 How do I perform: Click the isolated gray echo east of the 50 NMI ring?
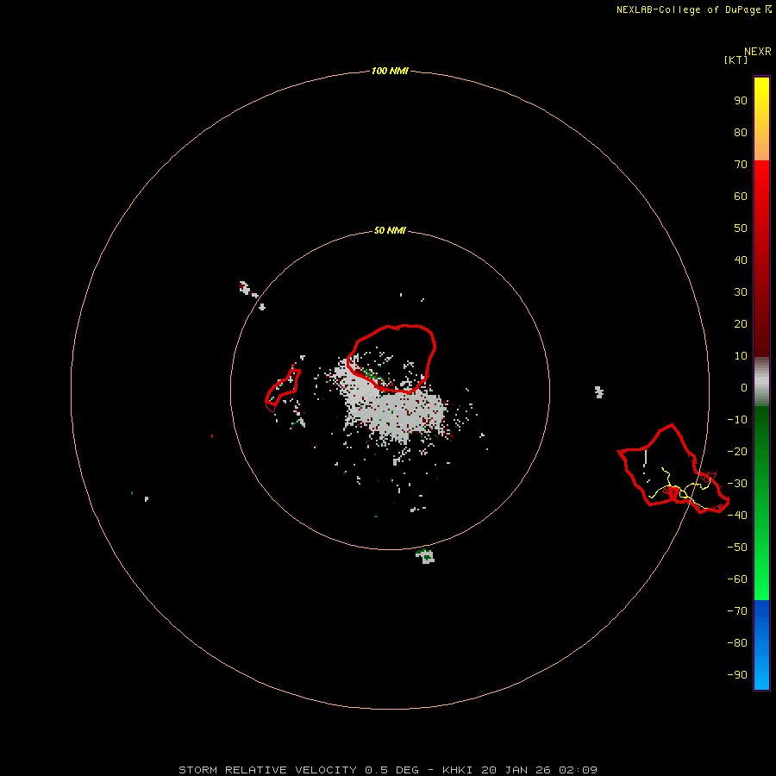pyautogui.click(x=599, y=392)
